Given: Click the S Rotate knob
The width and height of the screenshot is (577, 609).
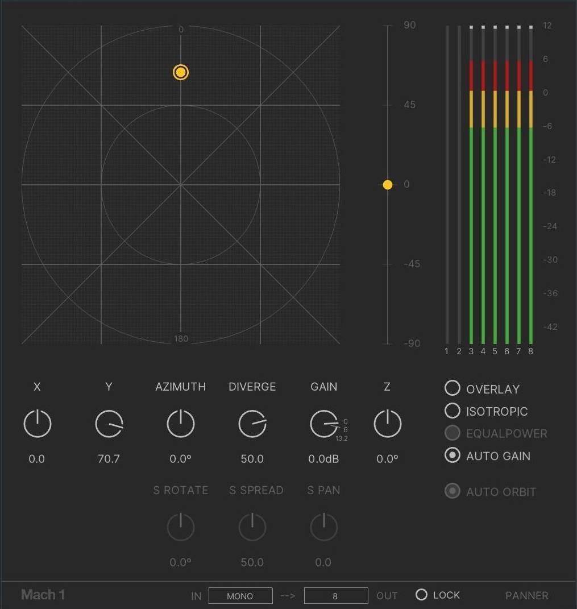Looking at the screenshot, I should pyautogui.click(x=181, y=527).
